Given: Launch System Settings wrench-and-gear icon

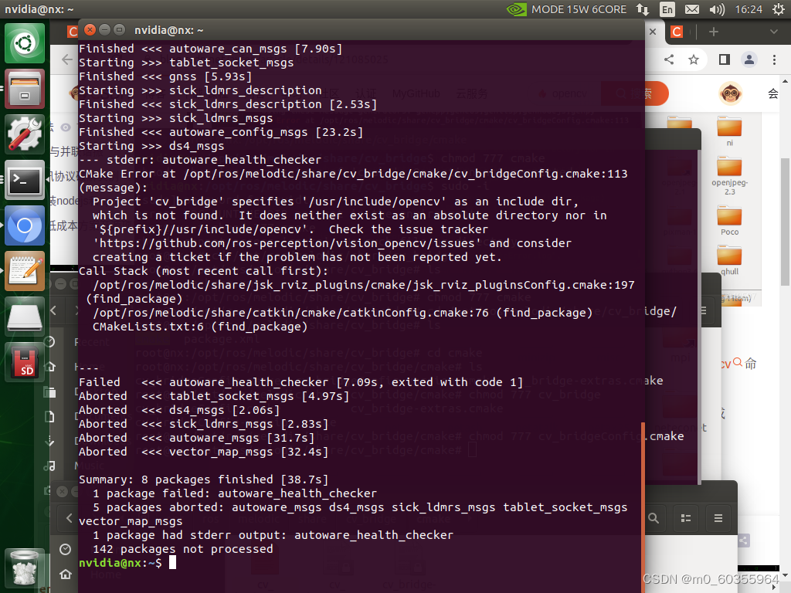Looking at the screenshot, I should [x=24, y=134].
